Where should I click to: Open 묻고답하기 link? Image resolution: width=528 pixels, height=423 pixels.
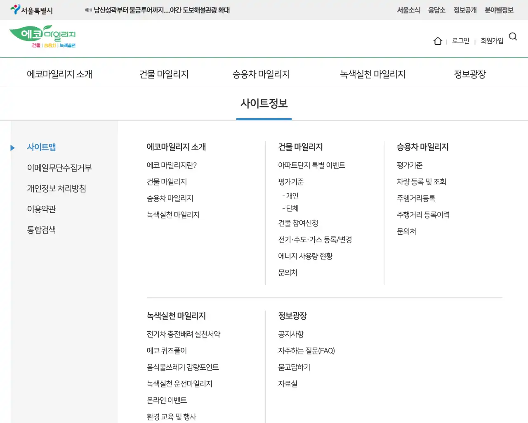(x=294, y=367)
